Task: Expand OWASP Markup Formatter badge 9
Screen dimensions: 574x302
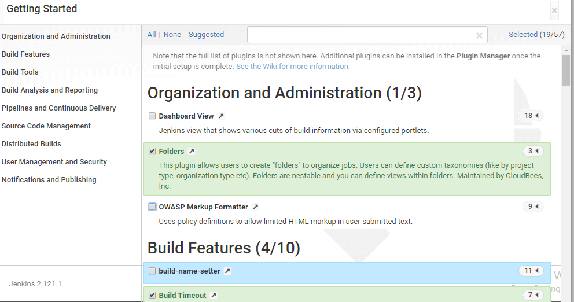Action: point(532,207)
